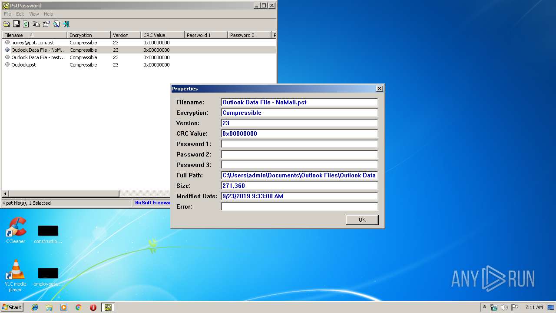556x313 pixels.
Task: Click the horizontal scrollbar thumb in file list
Action: (x=64, y=194)
